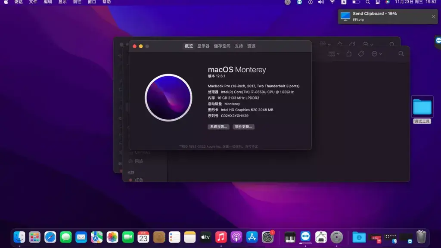Open the more actions dropdown in Finder
Image resolution: width=441 pixels, height=248 pixels.
pos(376,53)
